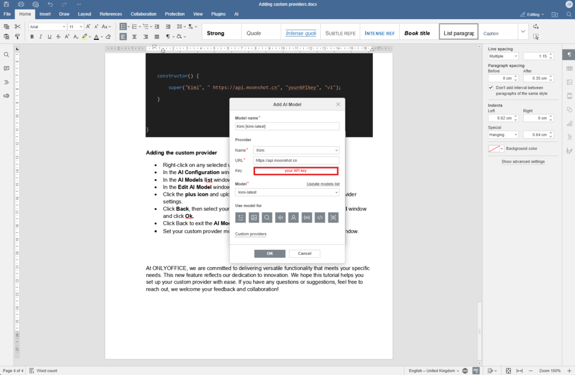Click the Fit to width icon
Screen dimensions: 575x375
tap(519, 371)
